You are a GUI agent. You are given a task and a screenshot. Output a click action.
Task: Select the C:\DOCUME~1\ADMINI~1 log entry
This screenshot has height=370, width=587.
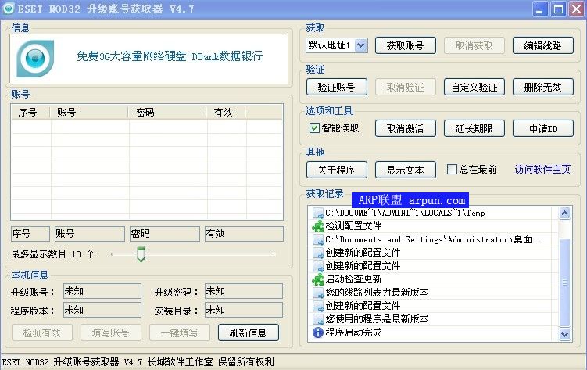pos(432,213)
